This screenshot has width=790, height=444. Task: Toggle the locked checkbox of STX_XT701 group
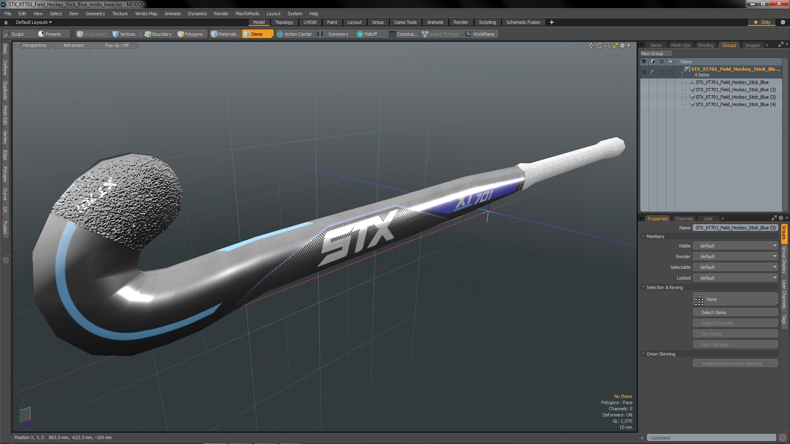click(670, 72)
